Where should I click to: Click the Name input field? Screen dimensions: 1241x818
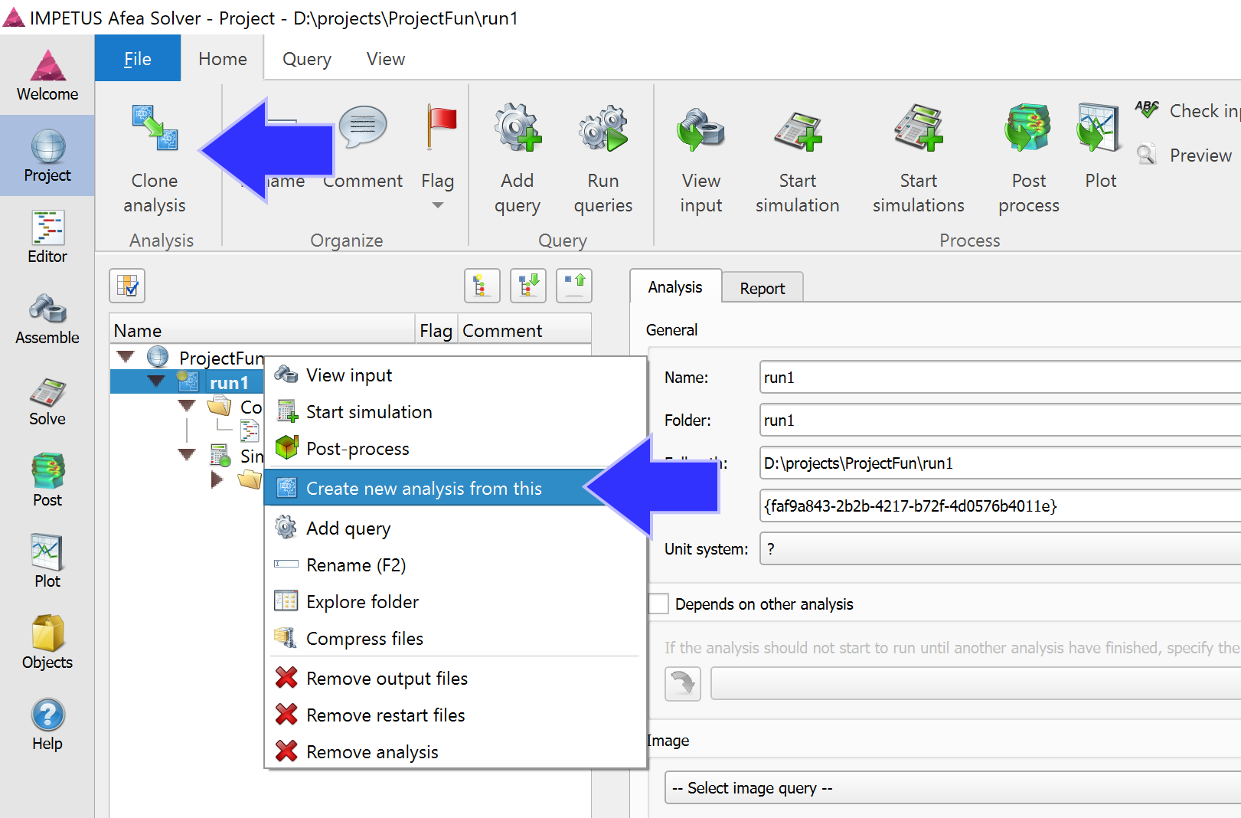click(1000, 378)
